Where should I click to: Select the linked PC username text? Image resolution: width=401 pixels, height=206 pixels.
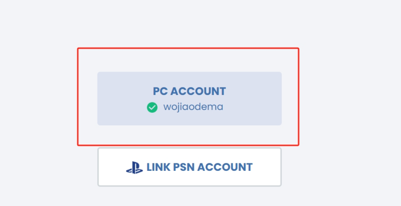[x=193, y=107]
